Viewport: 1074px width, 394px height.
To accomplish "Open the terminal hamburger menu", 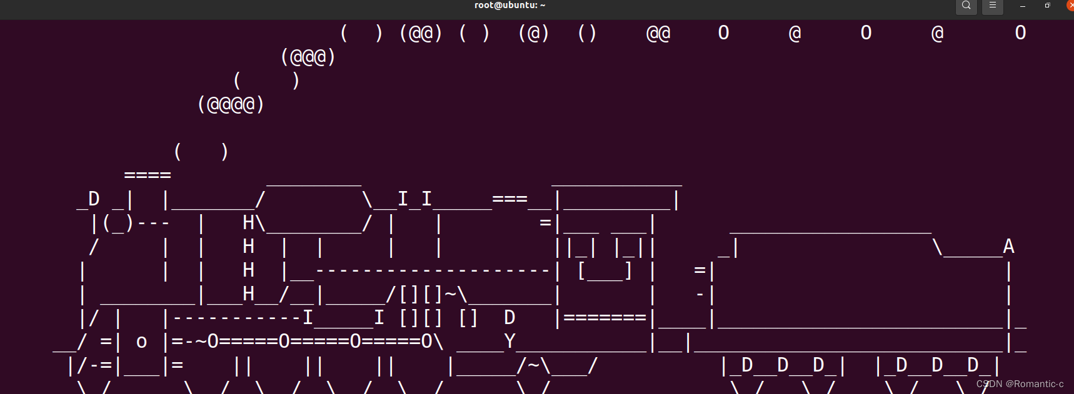I will [993, 6].
